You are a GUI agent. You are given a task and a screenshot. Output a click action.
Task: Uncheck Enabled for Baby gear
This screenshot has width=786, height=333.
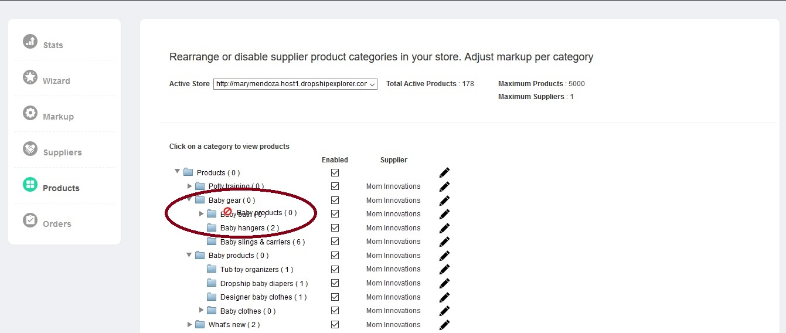(335, 201)
